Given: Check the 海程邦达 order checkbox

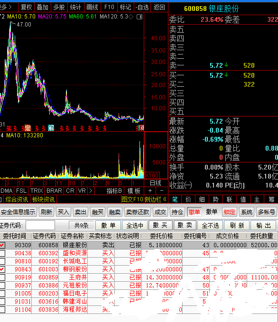Looking at the screenshot, I should (2, 310).
